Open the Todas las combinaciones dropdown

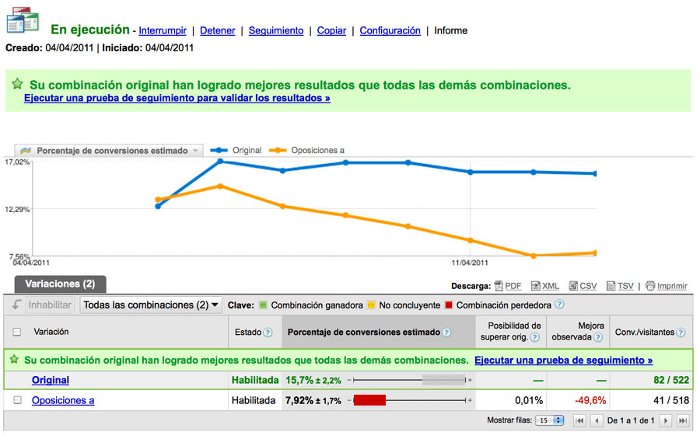[x=151, y=305]
